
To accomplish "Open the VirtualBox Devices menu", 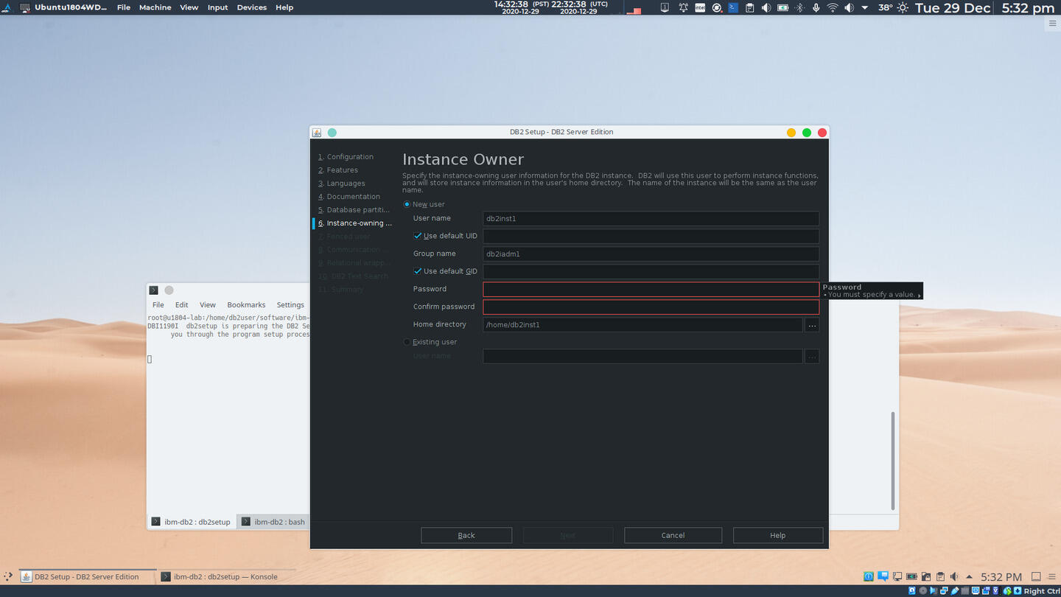I will (x=251, y=7).
